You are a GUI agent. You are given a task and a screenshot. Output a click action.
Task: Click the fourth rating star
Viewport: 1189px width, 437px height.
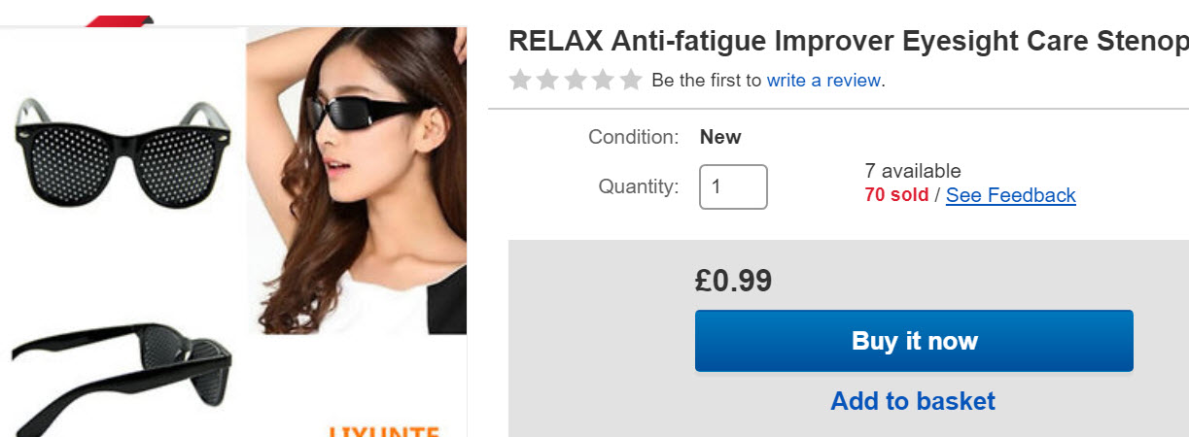(603, 80)
